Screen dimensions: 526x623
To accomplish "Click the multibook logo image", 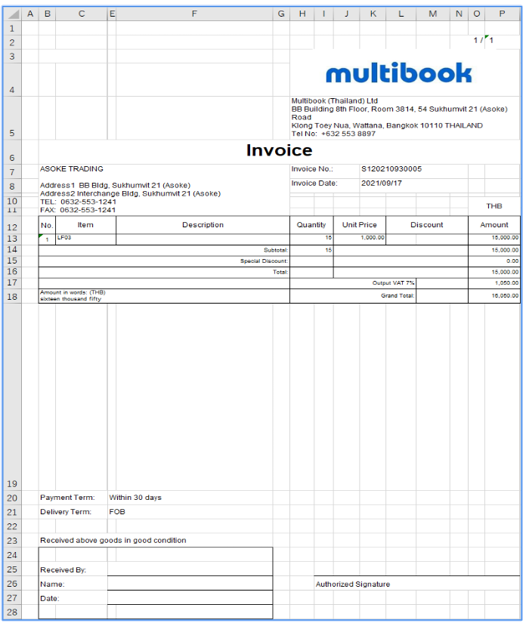I will click(398, 73).
